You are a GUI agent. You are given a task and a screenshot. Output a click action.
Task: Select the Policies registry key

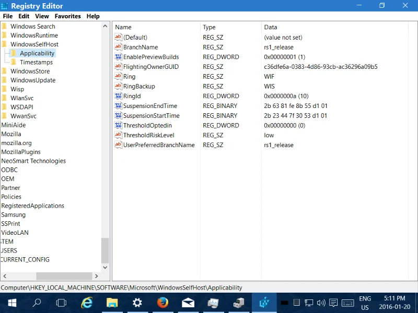[11, 197]
